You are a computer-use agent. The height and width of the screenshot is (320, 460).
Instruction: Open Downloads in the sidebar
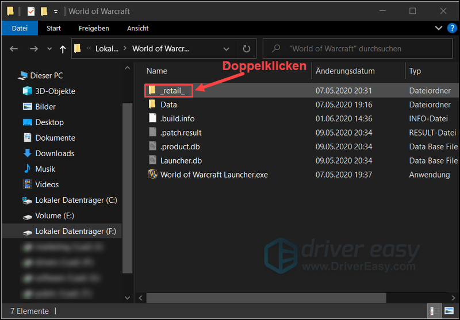point(55,153)
